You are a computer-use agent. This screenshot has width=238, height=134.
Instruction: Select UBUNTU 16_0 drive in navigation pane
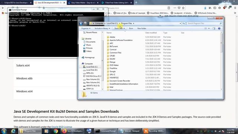coord(93,86)
